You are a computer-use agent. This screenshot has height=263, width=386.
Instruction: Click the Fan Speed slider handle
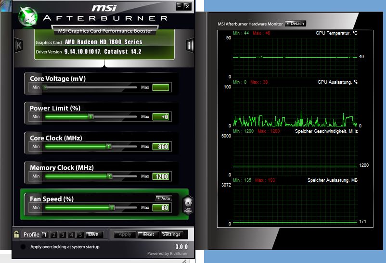(x=112, y=207)
